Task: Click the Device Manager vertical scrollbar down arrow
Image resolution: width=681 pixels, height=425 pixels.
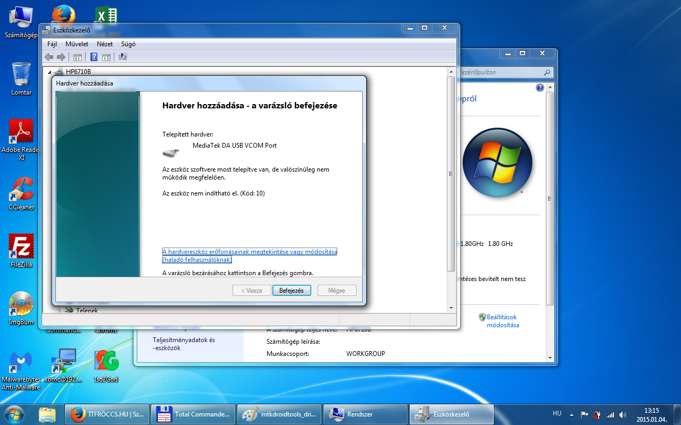Action: tap(451, 308)
